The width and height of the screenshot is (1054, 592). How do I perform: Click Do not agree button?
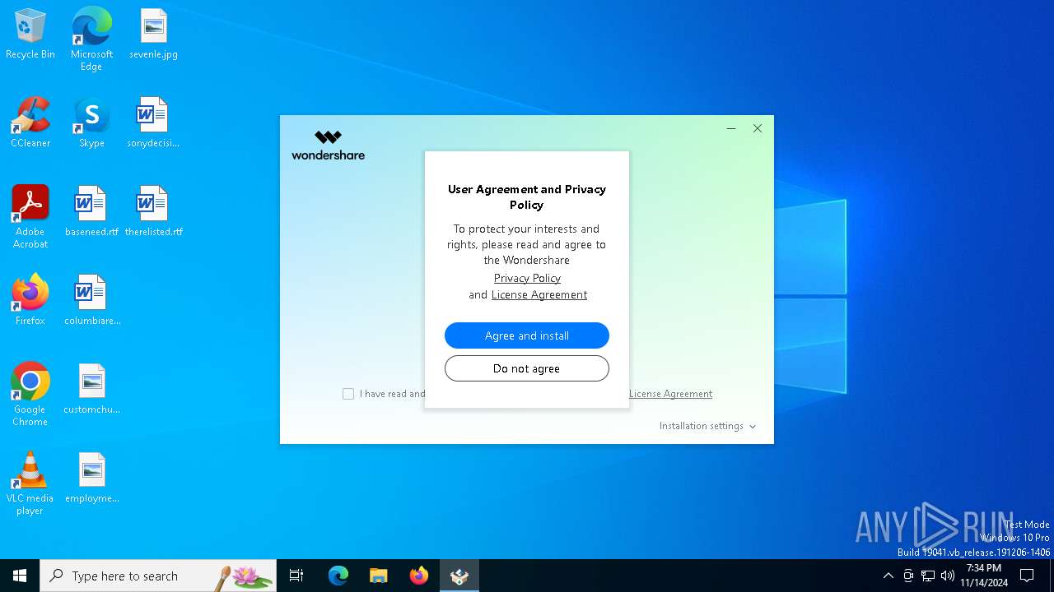[527, 368]
